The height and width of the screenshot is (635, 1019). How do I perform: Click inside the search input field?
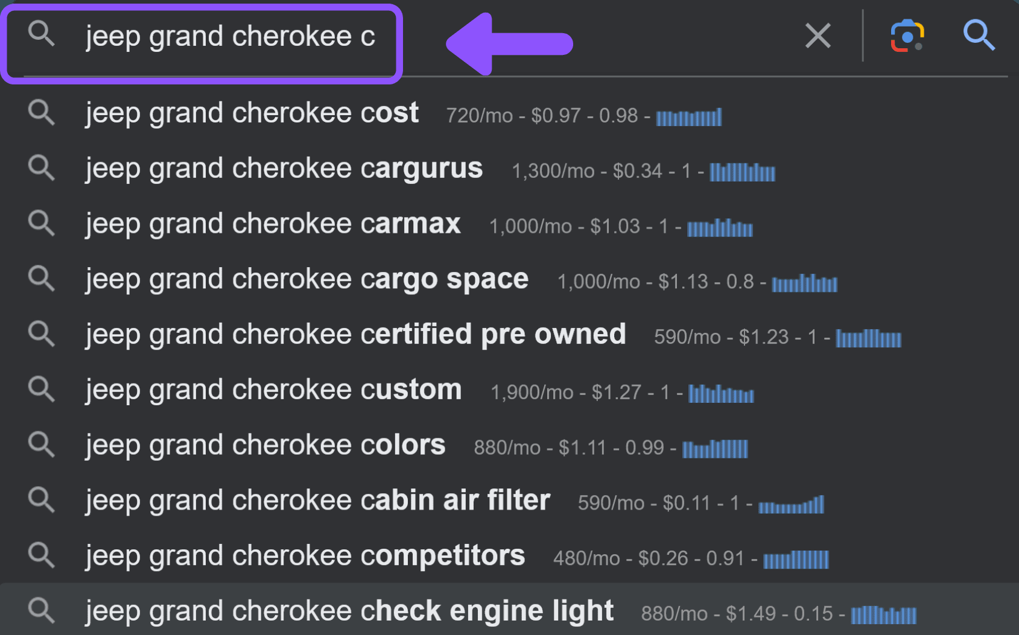422,36
